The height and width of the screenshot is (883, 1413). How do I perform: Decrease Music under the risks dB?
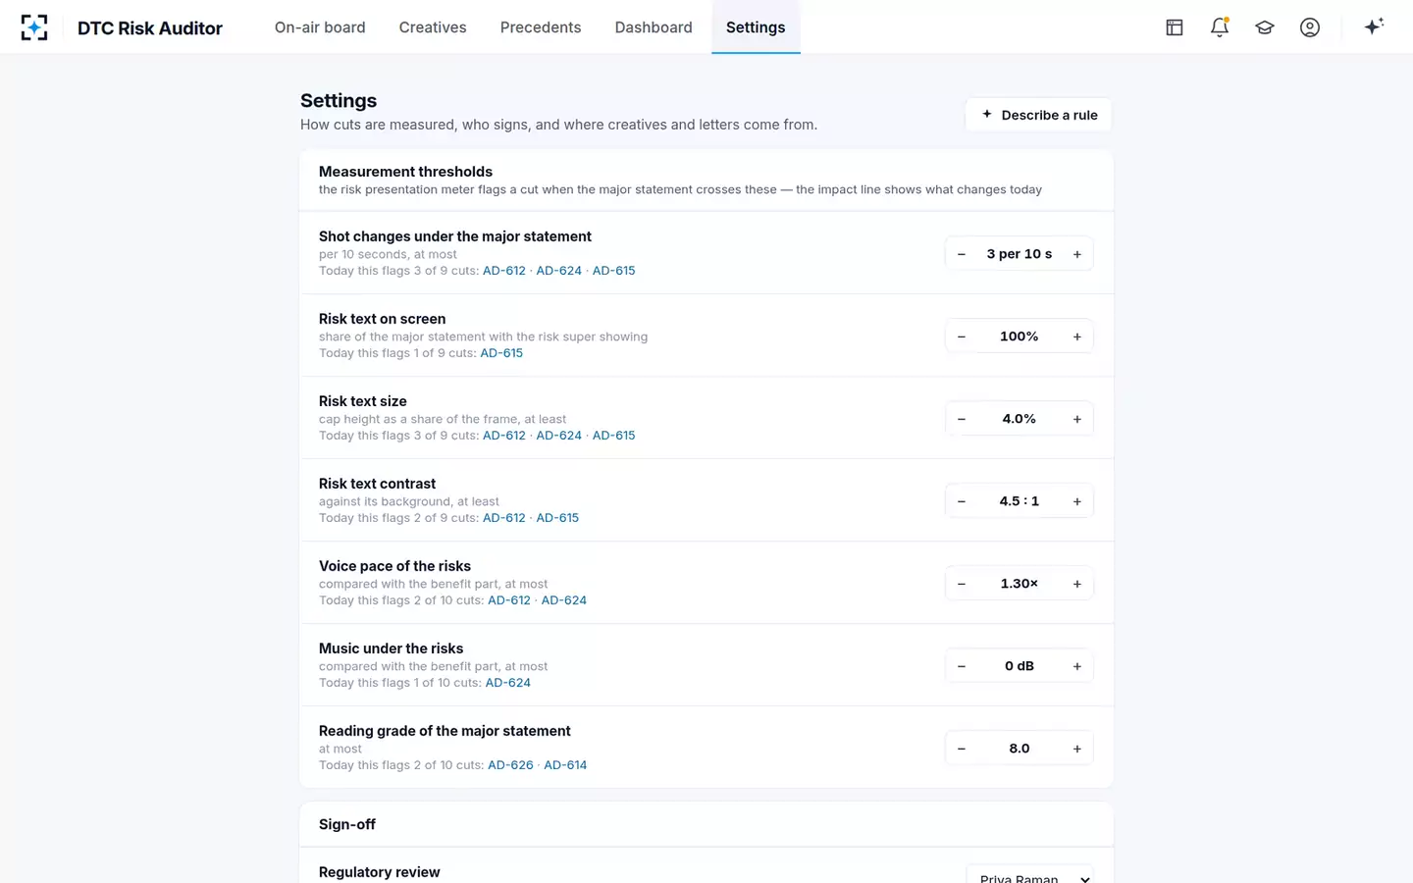962,666
